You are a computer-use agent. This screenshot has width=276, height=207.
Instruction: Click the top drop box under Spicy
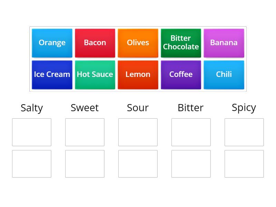tap(244, 132)
